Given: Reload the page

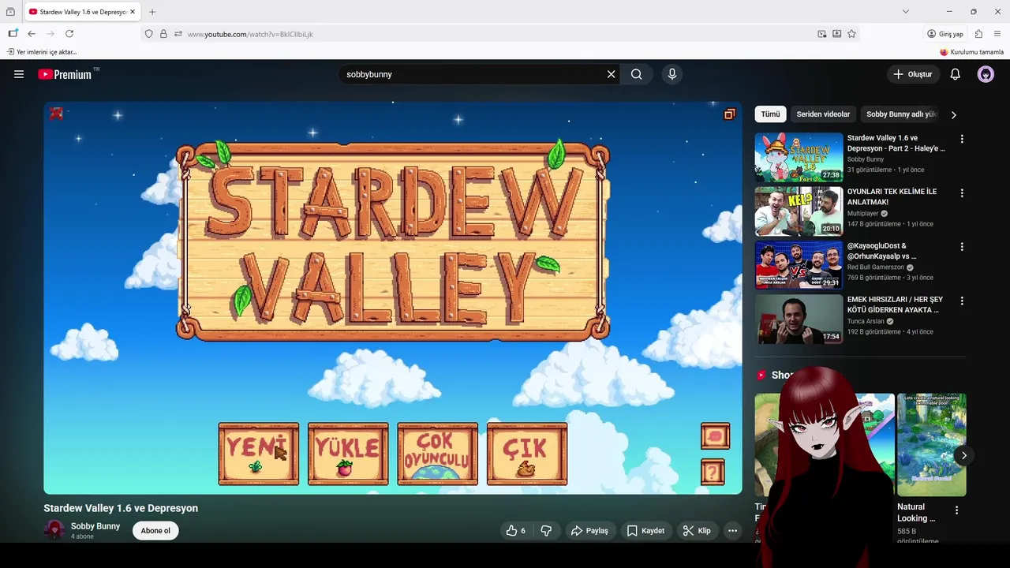Looking at the screenshot, I should point(69,34).
